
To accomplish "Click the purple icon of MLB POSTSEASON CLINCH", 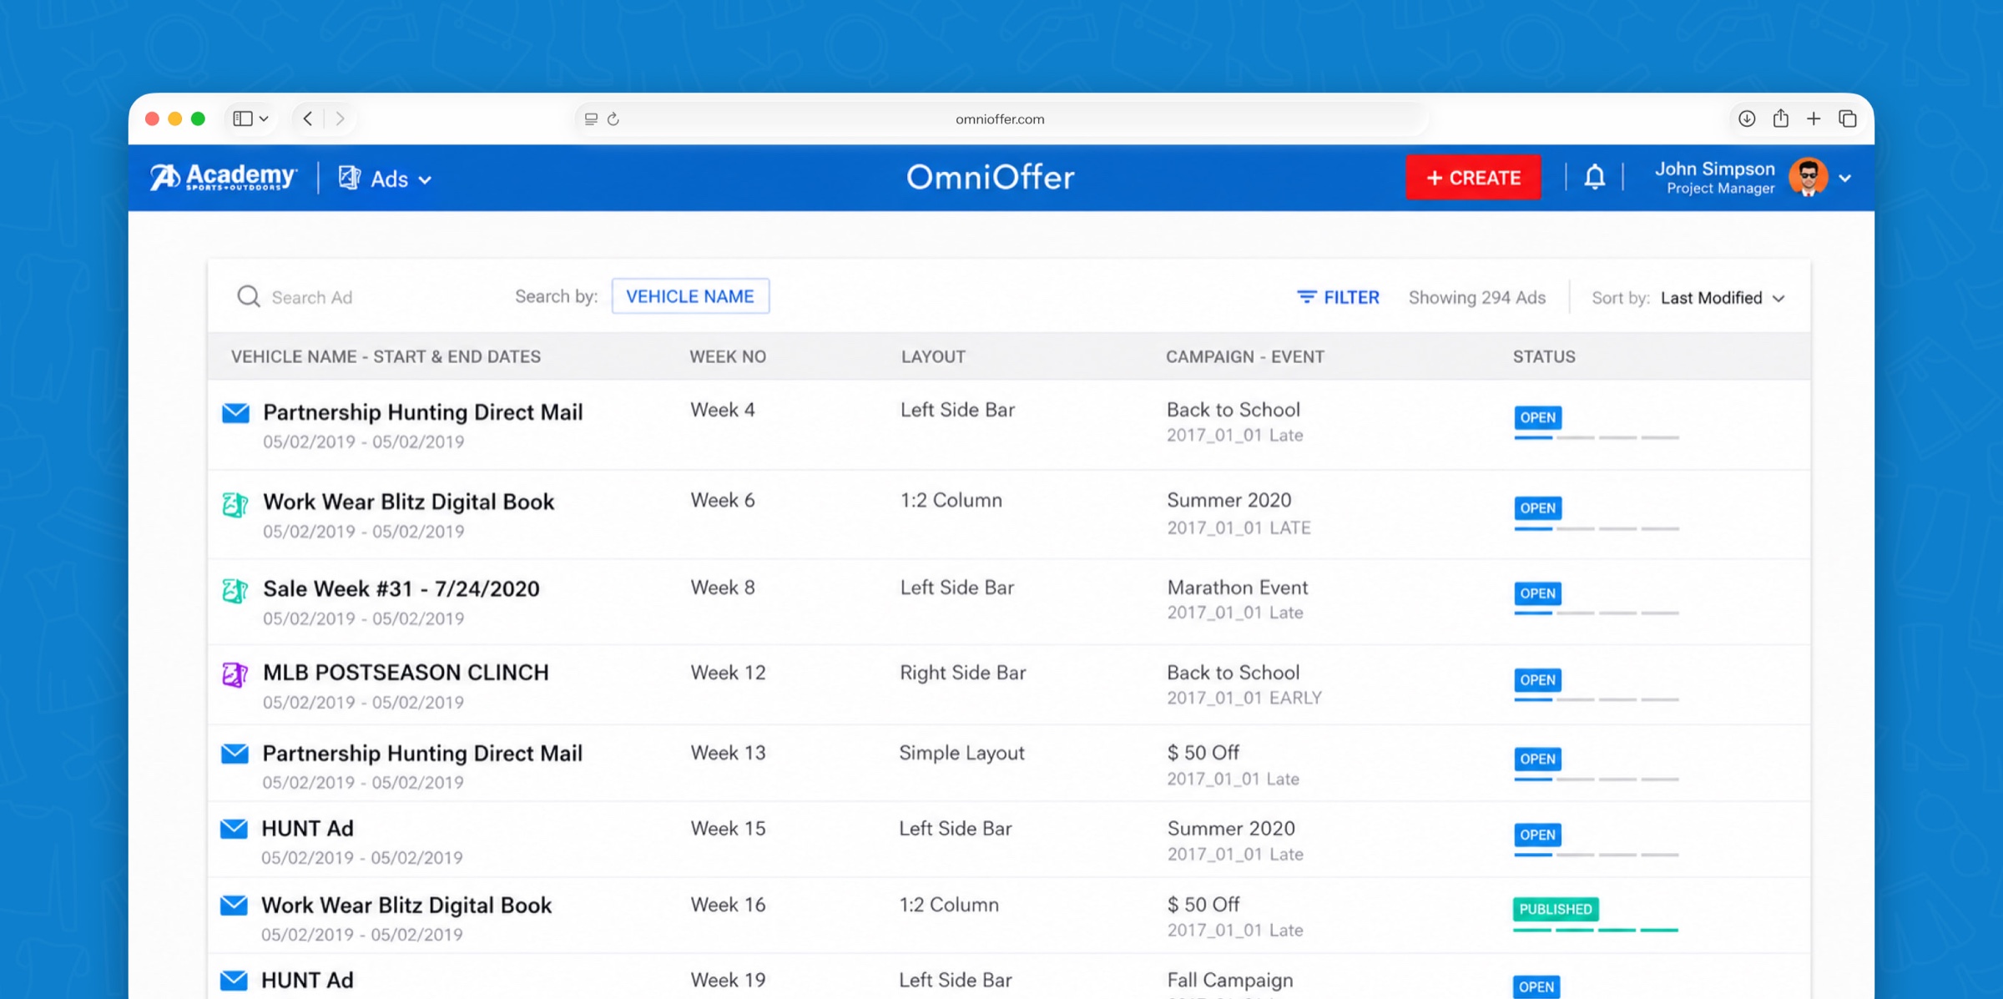I will coord(235,674).
